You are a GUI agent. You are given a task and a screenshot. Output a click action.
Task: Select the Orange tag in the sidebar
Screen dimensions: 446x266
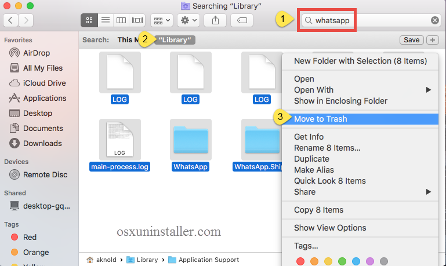tap(30, 252)
